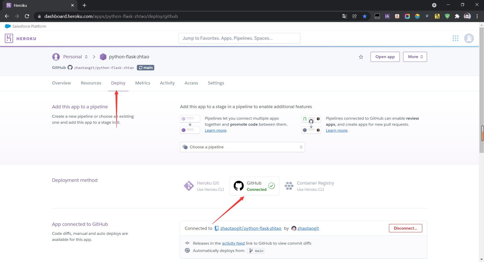Viewport: 484px width, 262px height.
Task: Open a new browser tab
Action: point(84,5)
